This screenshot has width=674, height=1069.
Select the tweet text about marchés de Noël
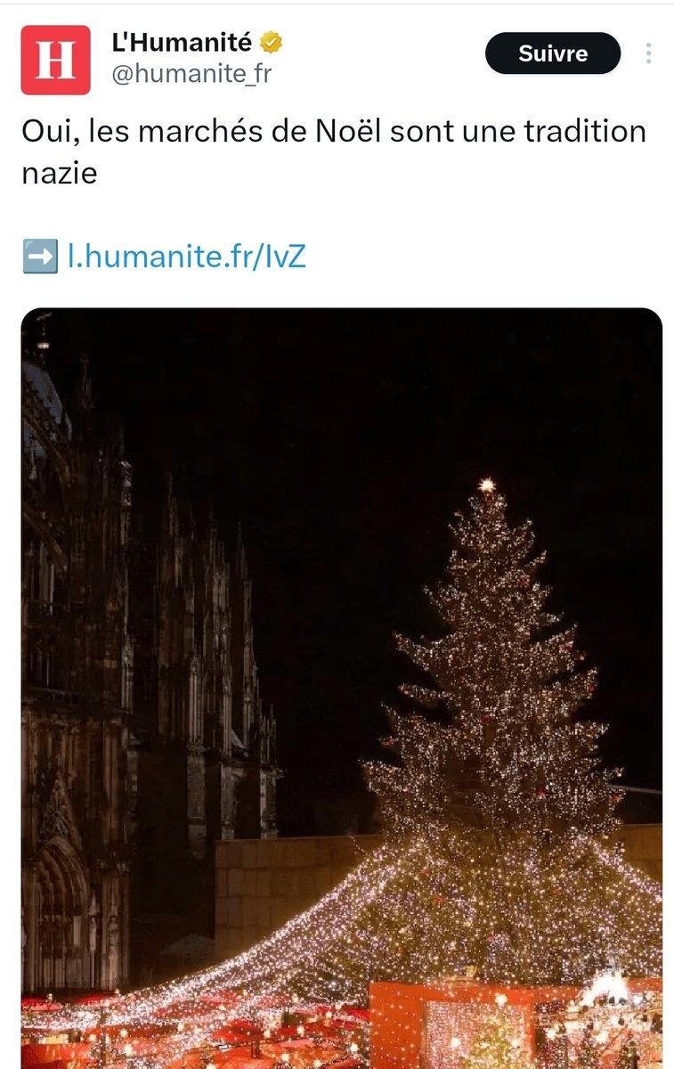point(334,151)
